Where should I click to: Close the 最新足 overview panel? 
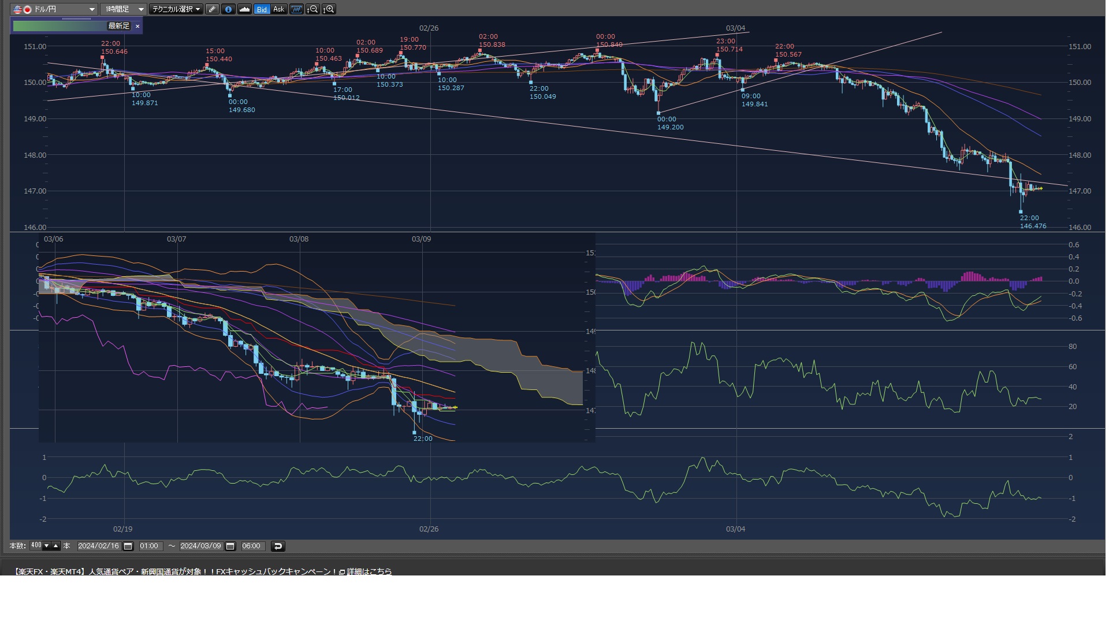coord(137,26)
